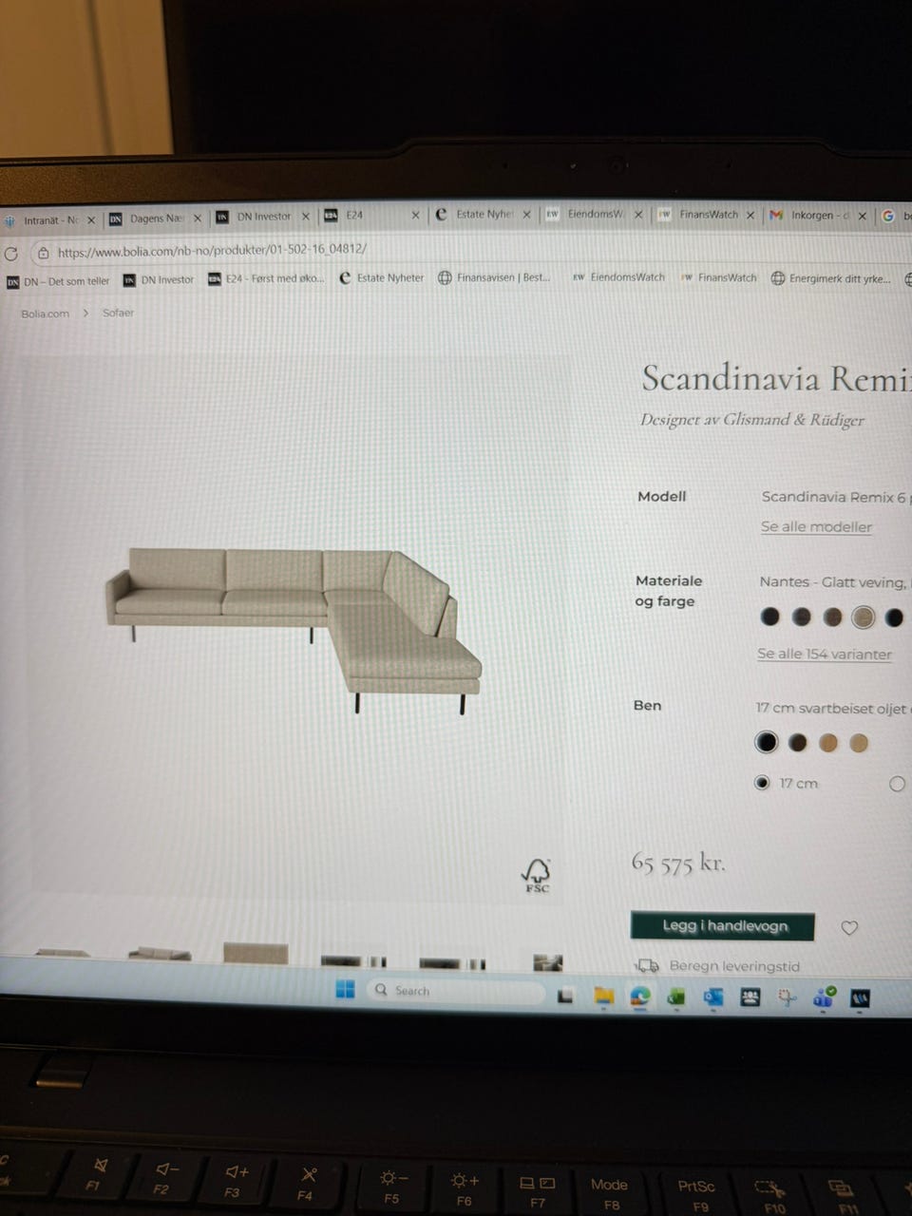Click 'Se alle modeller' link
The image size is (912, 1216).
point(816,527)
